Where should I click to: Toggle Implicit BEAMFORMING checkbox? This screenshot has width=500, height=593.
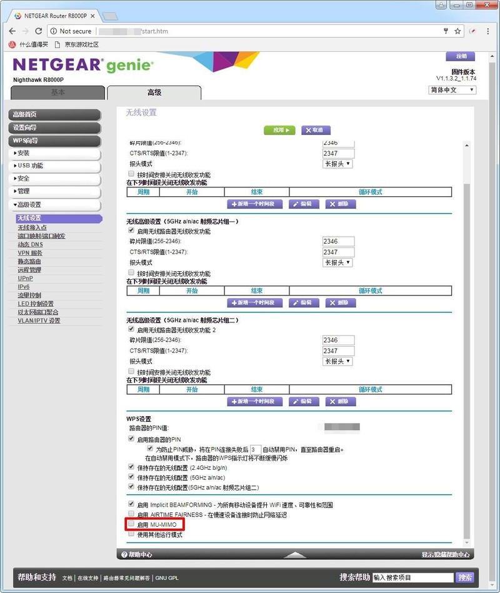131,504
